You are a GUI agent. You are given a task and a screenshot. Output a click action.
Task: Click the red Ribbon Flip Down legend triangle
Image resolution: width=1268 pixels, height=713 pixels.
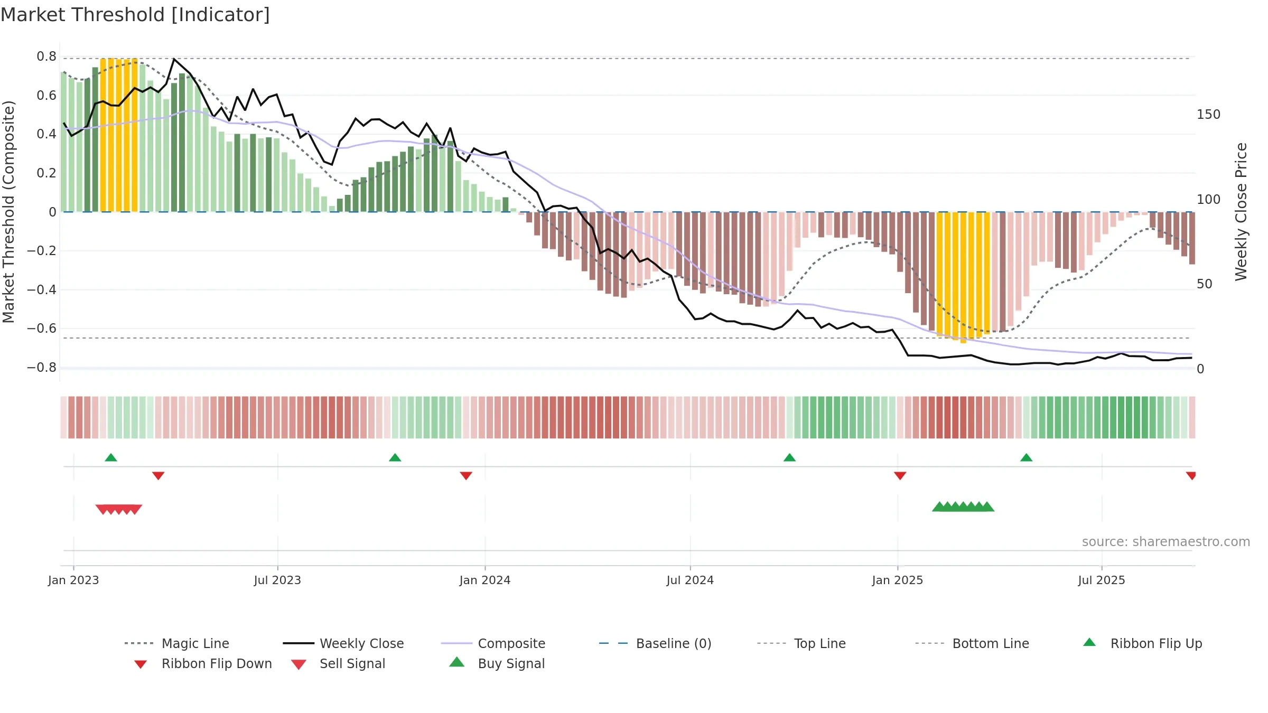pyautogui.click(x=141, y=664)
